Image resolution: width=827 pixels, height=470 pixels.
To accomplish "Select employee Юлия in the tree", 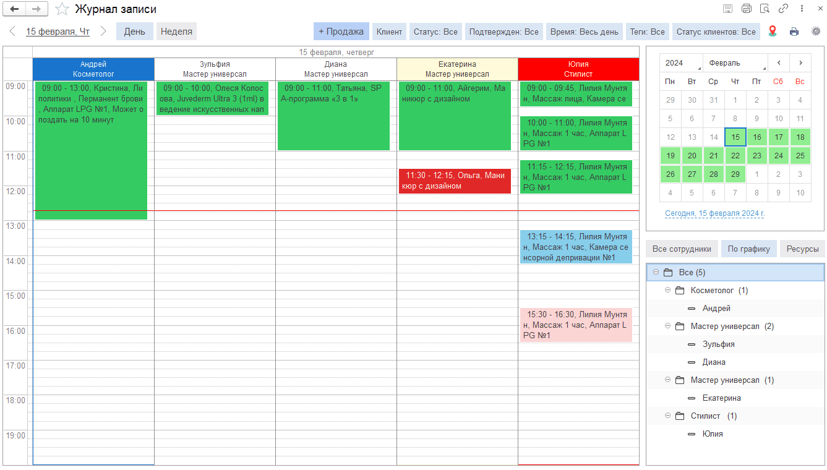I will 713,434.
